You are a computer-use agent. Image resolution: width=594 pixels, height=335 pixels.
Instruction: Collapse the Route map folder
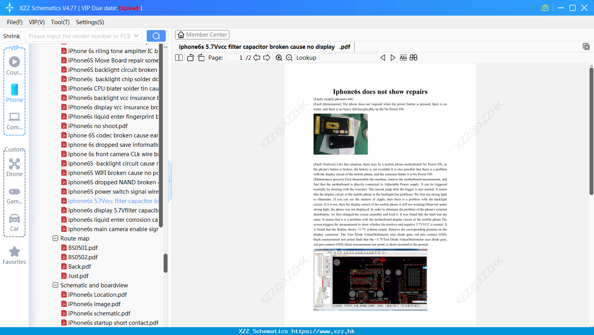click(55, 238)
